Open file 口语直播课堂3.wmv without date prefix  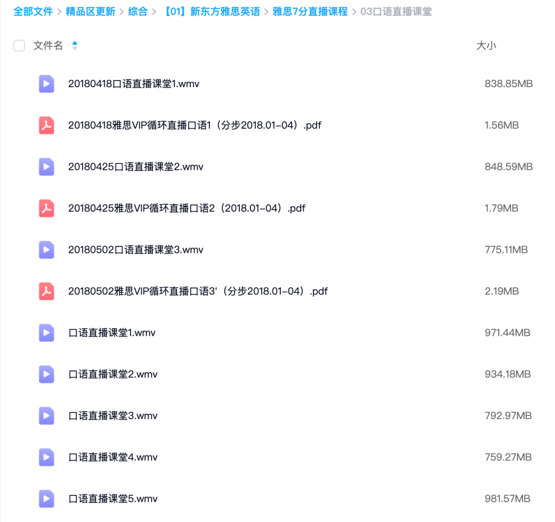[113, 415]
